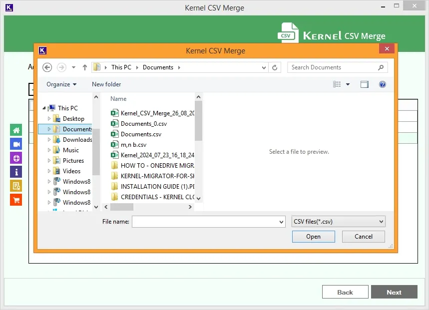The image size is (429, 310).
Task: Click the file list vertical scrollbar thumb
Action: (199, 121)
